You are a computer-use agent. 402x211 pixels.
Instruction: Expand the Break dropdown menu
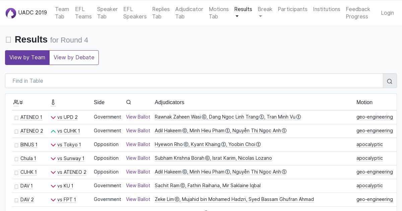pyautogui.click(x=265, y=13)
